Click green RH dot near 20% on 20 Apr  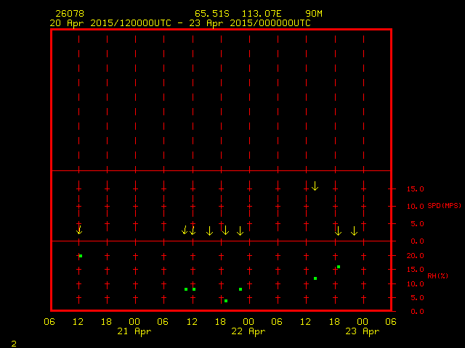pos(81,256)
